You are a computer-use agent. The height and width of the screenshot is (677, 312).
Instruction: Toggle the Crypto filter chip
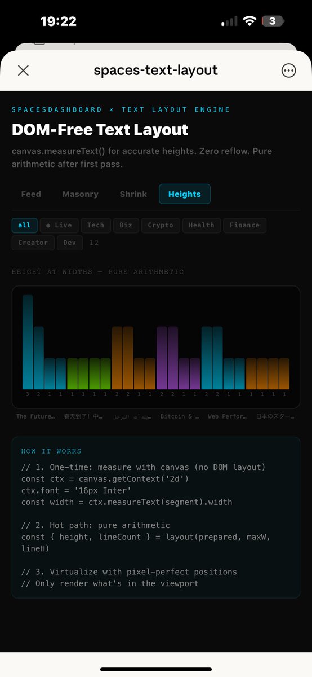tap(161, 225)
